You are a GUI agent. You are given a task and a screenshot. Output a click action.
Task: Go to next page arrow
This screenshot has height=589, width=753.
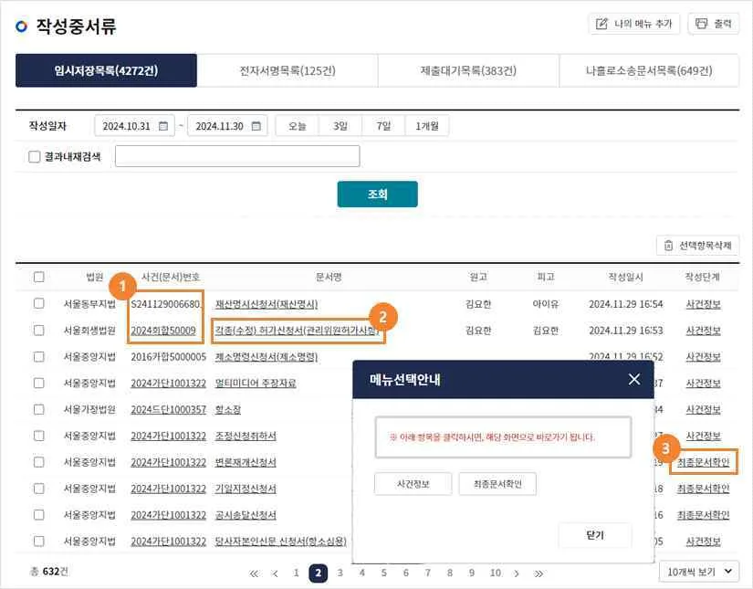click(517, 573)
